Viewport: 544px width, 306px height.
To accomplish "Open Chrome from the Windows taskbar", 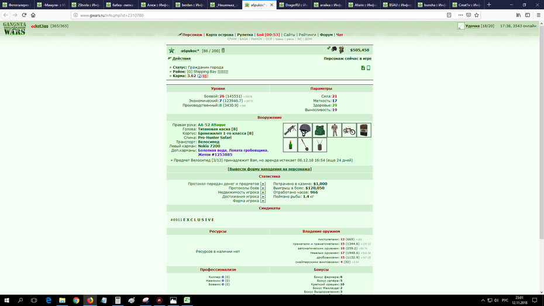I will 76,301.
